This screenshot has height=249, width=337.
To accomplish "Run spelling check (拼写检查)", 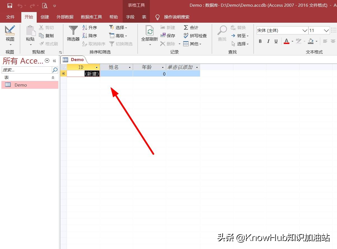I will [x=186, y=36].
